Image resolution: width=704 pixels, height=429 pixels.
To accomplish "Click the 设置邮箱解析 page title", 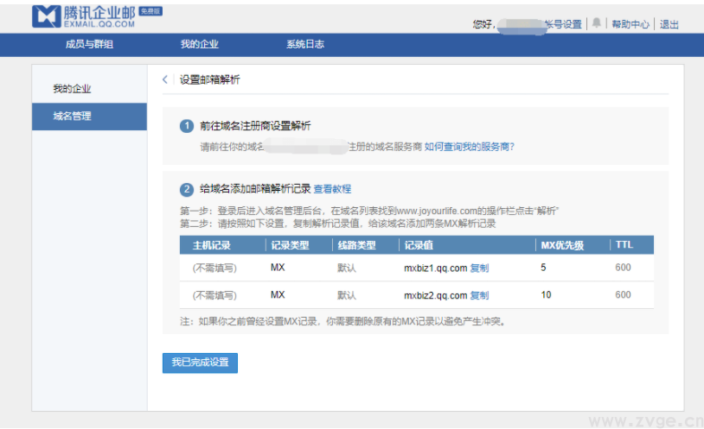I will 209,79.
